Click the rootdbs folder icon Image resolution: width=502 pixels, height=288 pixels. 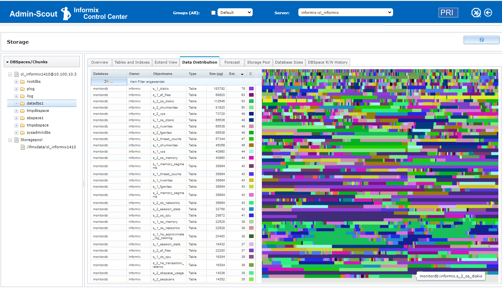23,81
